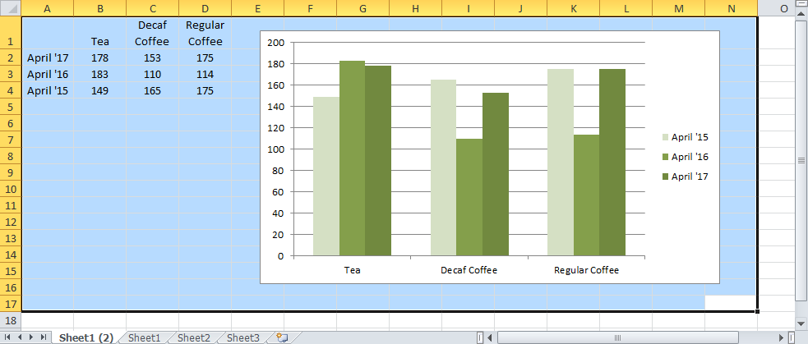808x344 pixels.
Task: Switch to Sheet1 tab
Action: (x=145, y=337)
